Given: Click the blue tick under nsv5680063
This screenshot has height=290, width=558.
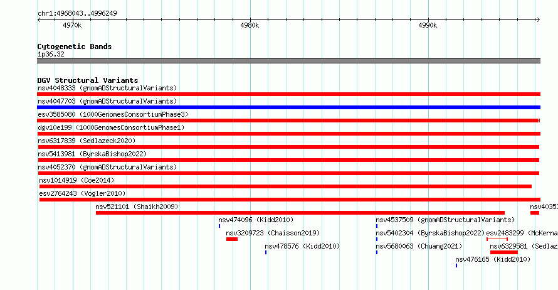Looking at the screenshot, I should pyautogui.click(x=377, y=252).
